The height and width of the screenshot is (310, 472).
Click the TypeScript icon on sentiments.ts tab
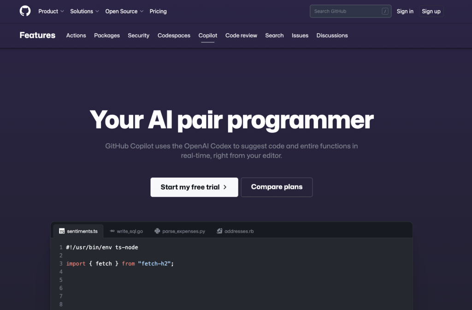tap(61, 231)
